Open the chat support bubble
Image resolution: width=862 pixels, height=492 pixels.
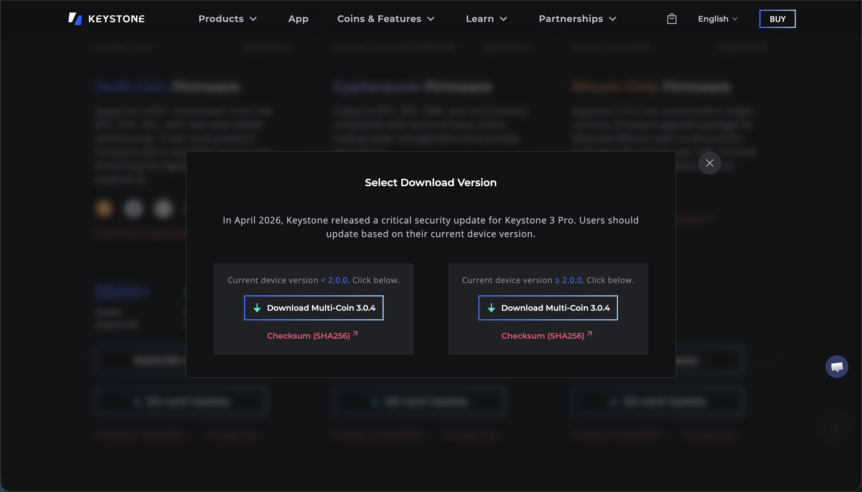coord(837,366)
